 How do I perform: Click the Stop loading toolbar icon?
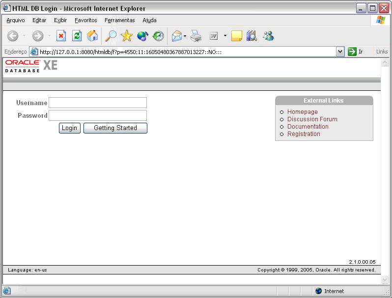pyautogui.click(x=61, y=36)
